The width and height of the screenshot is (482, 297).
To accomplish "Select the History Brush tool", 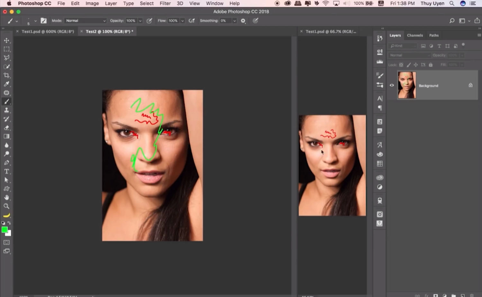I will click(x=6, y=119).
